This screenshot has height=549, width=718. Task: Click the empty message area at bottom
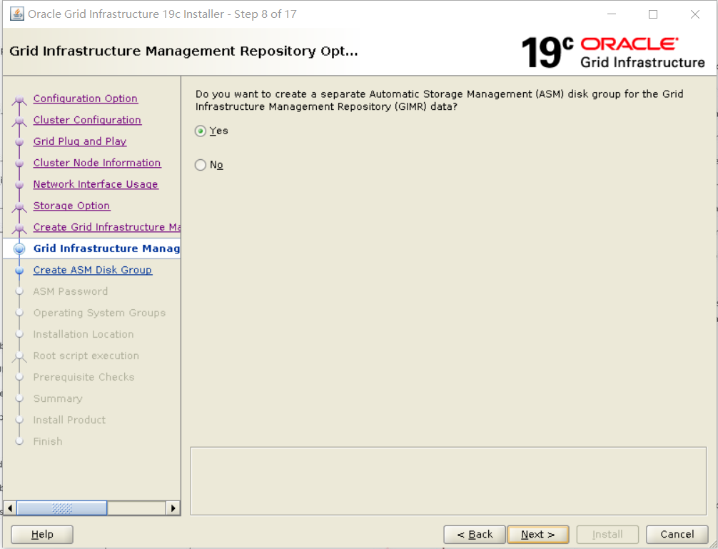(448, 481)
